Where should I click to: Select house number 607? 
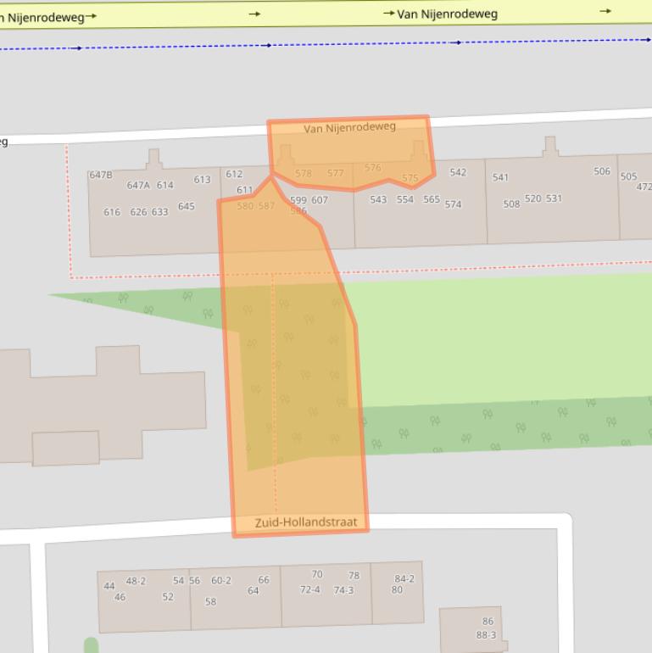pyautogui.click(x=320, y=200)
